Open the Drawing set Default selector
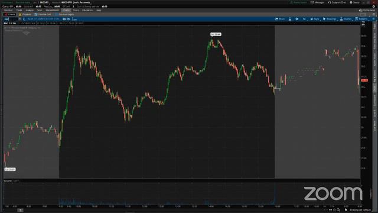The width and height of the screenshot is (378, 213). (360, 210)
